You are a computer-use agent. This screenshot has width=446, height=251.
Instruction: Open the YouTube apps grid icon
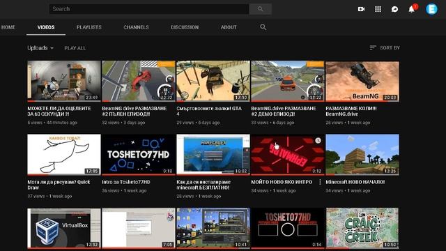pyautogui.click(x=378, y=9)
